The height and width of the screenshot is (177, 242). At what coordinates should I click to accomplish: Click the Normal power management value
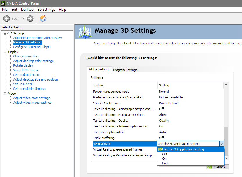[164, 92]
